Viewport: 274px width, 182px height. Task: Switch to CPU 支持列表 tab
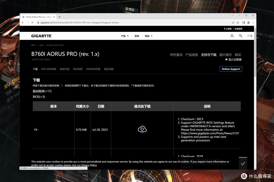click(48, 69)
